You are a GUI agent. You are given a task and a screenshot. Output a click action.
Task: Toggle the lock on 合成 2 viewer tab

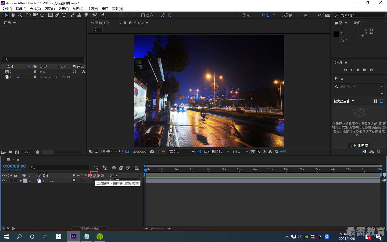[x=130, y=23]
